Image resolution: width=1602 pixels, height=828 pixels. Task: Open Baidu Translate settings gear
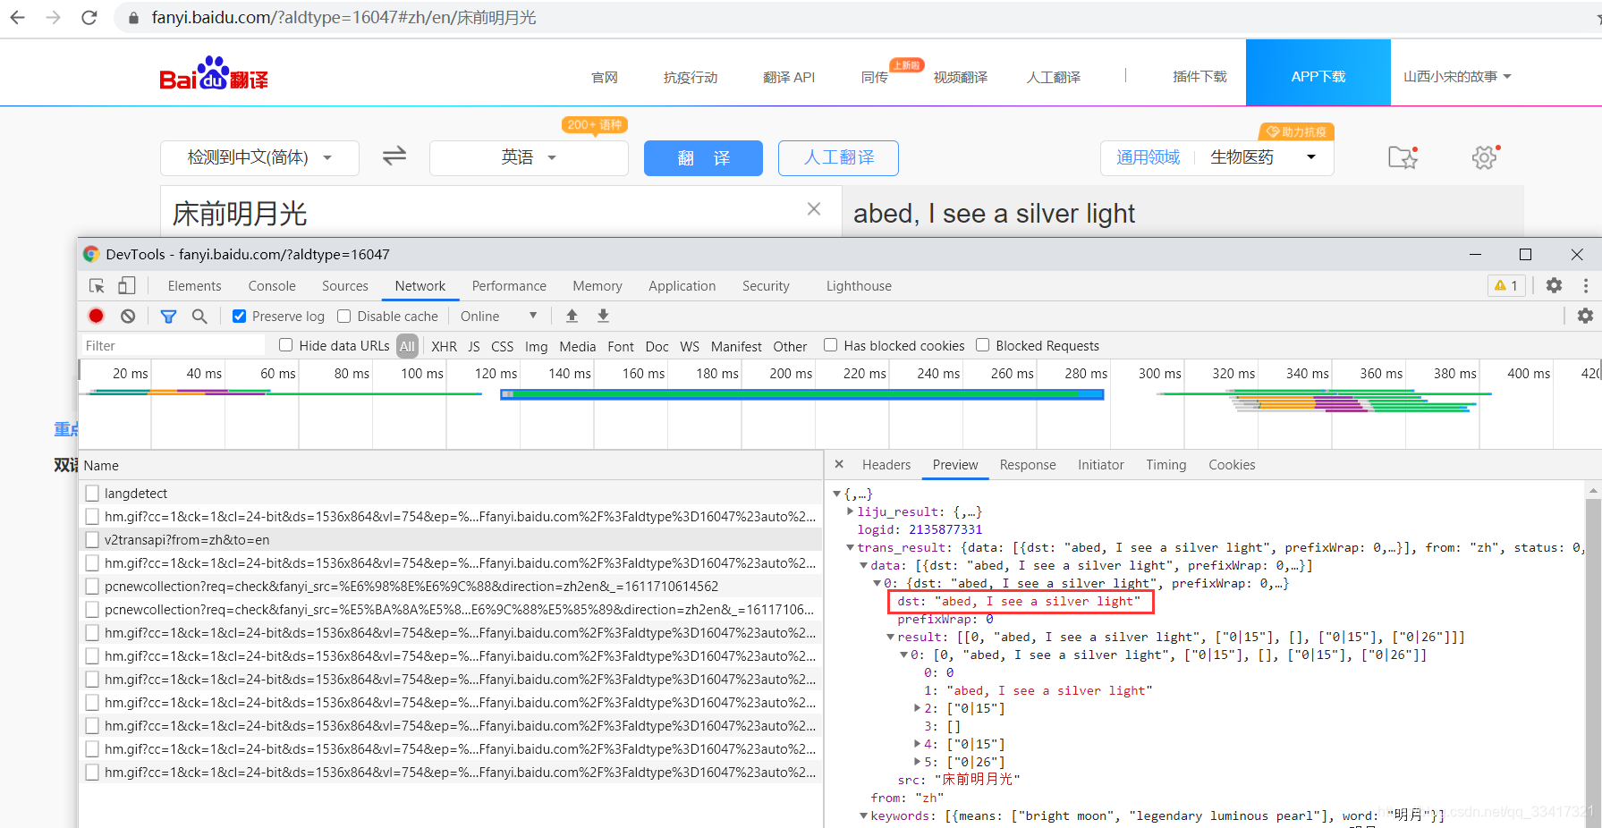1485,157
